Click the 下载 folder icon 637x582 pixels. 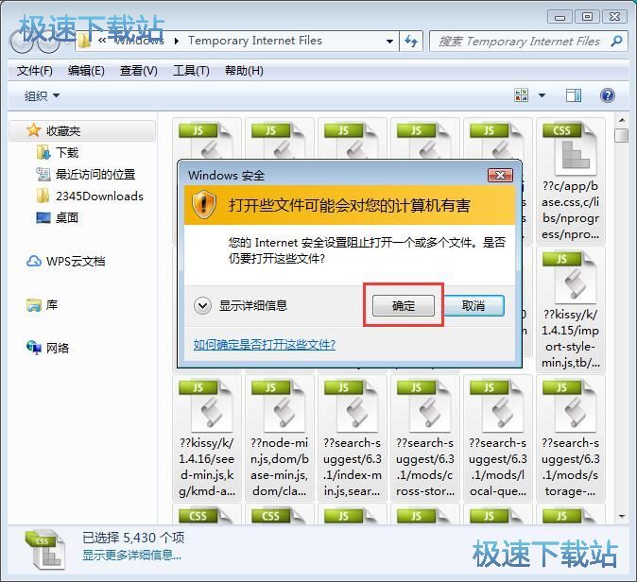point(43,152)
